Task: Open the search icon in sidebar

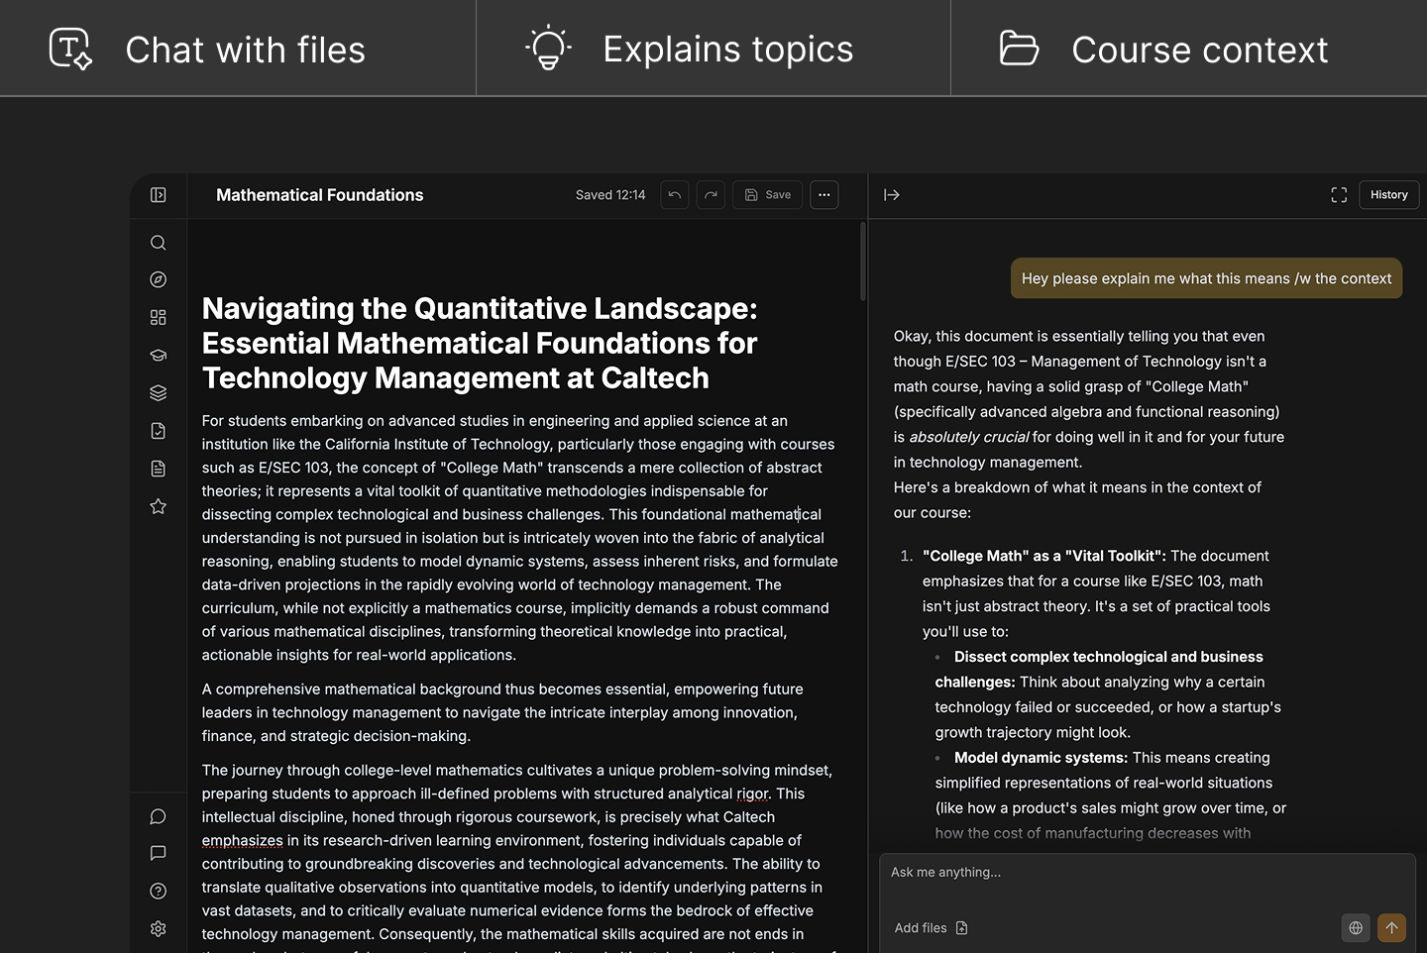Action: click(159, 243)
